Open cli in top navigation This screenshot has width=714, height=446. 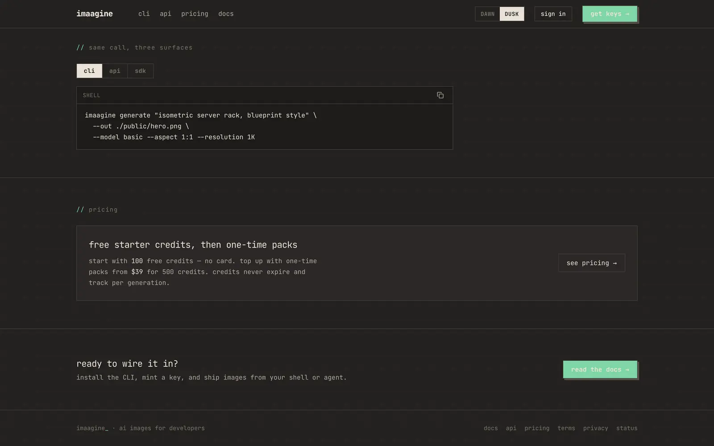144,14
